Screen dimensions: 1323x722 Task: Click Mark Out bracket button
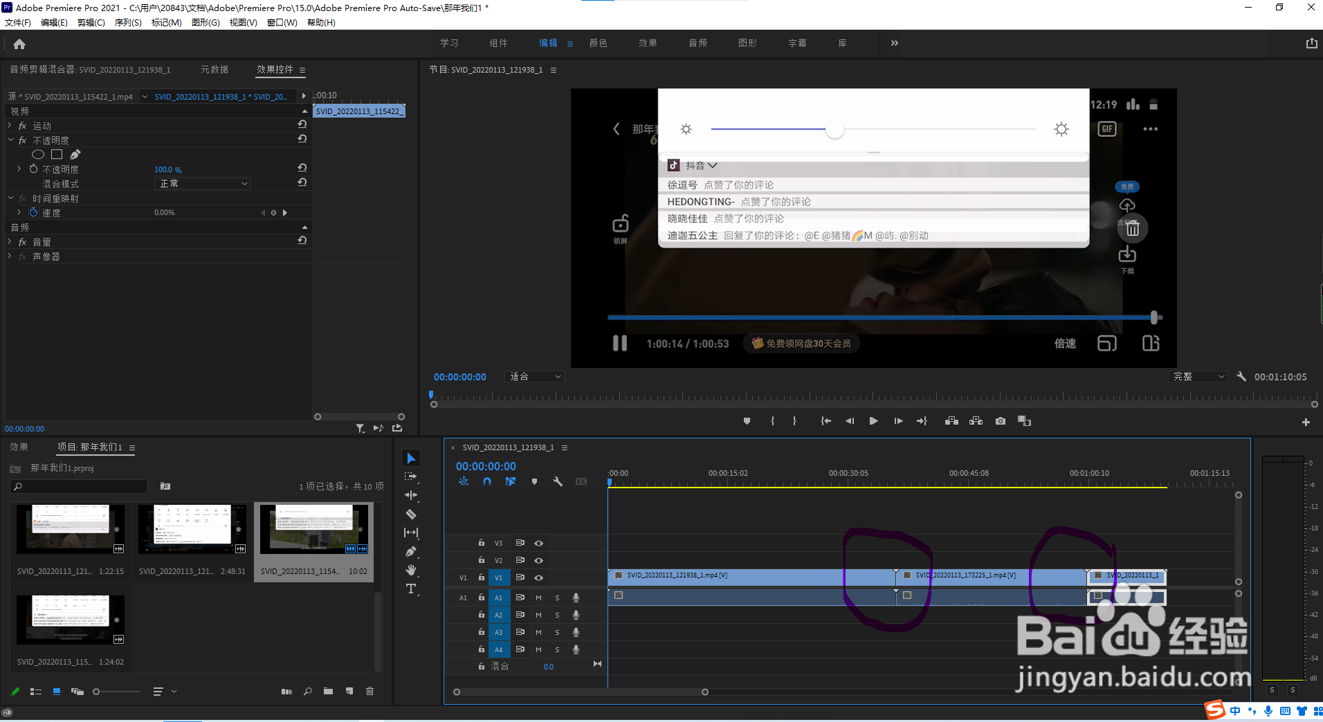click(x=794, y=421)
